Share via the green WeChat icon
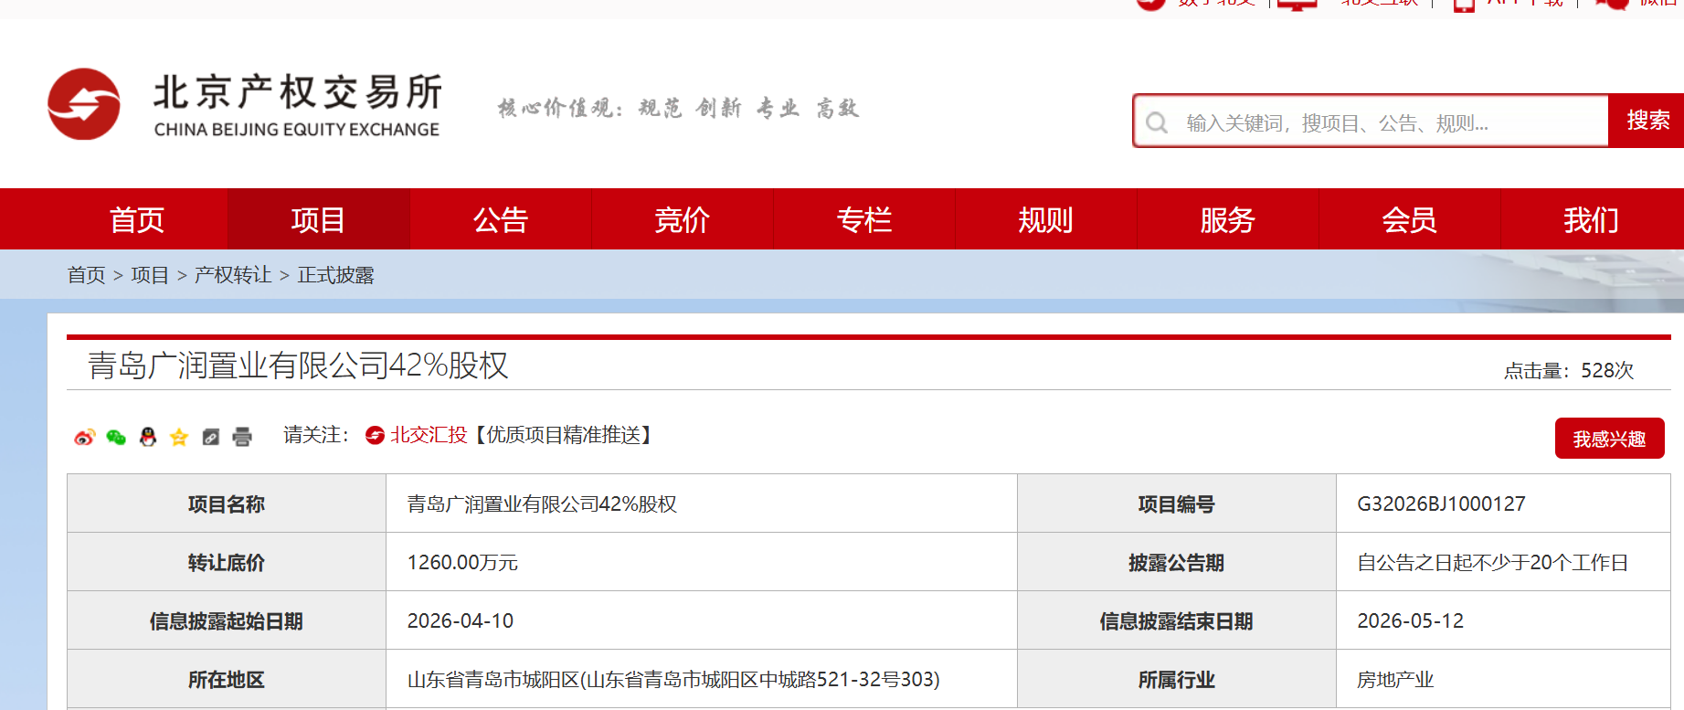The image size is (1684, 710). 116,437
